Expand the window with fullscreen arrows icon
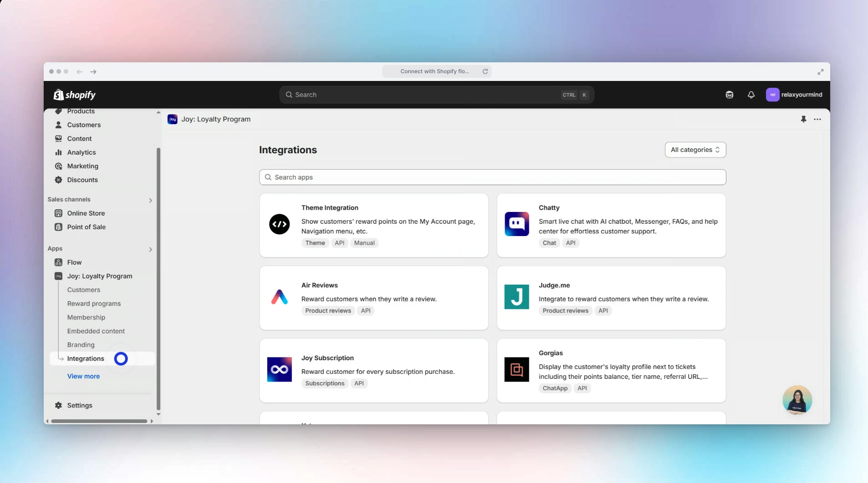The height and width of the screenshot is (483, 868). [x=820, y=72]
